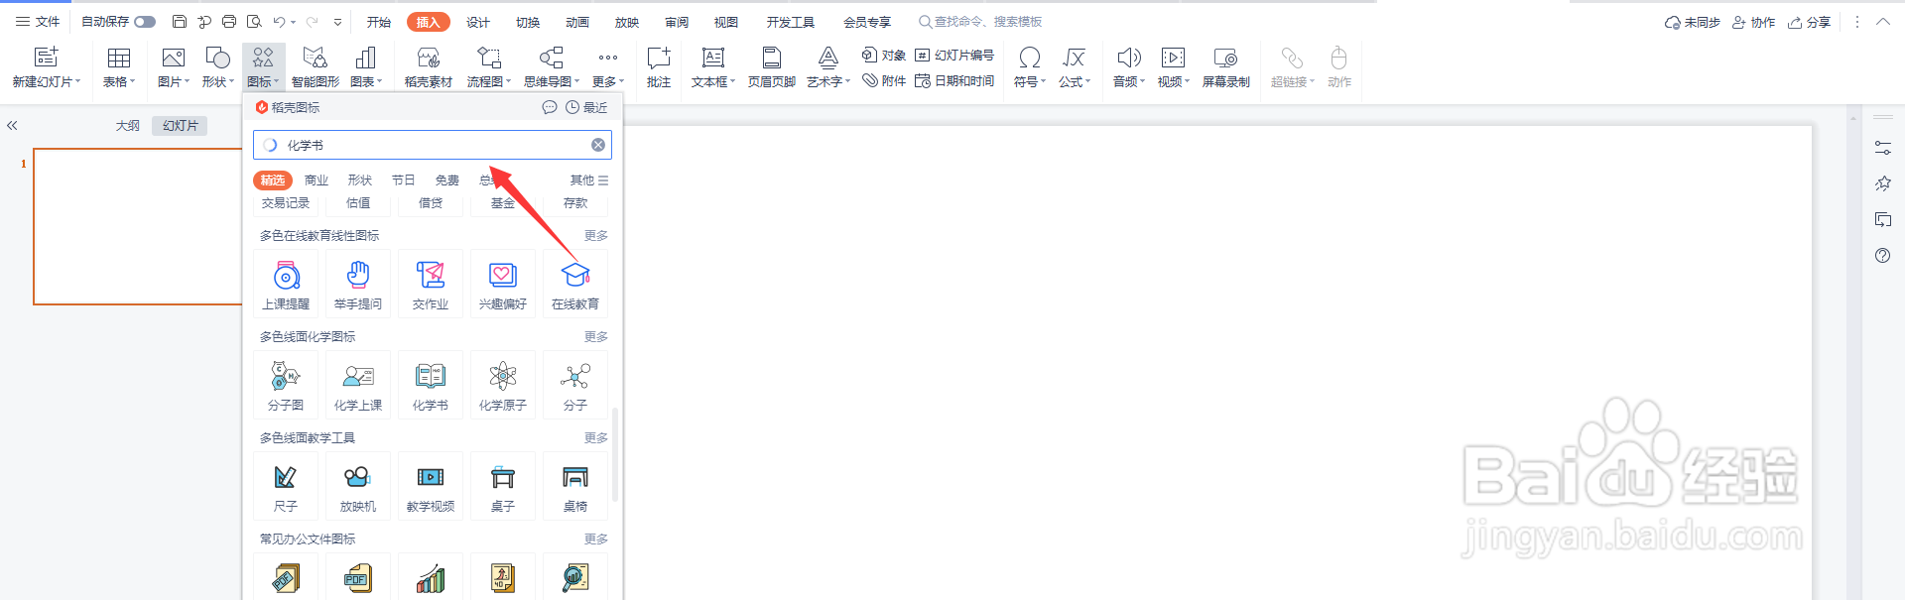Insert a 批注 comment
This screenshot has height=600, width=1905.
[x=659, y=67]
